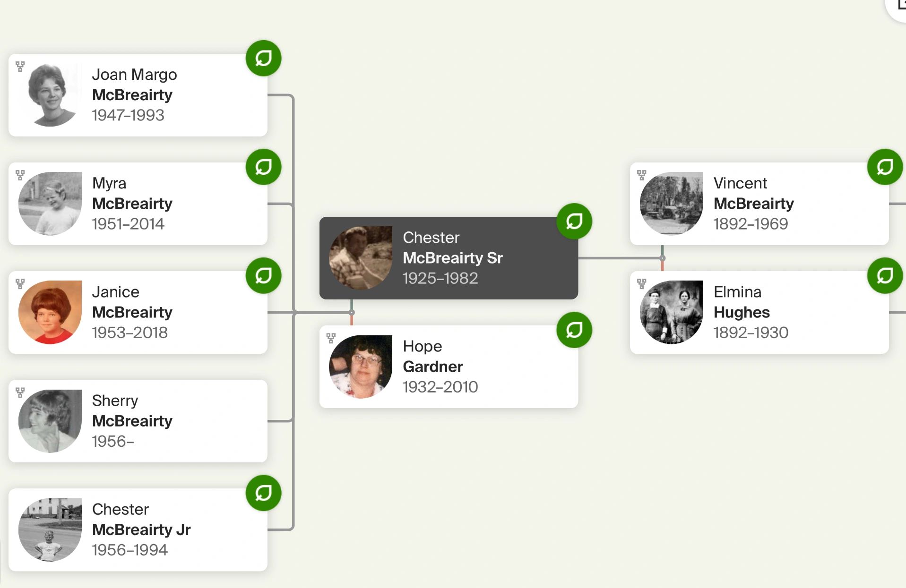Screen dimensions: 906x588
Task: Click the tree icon on Vincent McBreairty's card
Action: (641, 175)
